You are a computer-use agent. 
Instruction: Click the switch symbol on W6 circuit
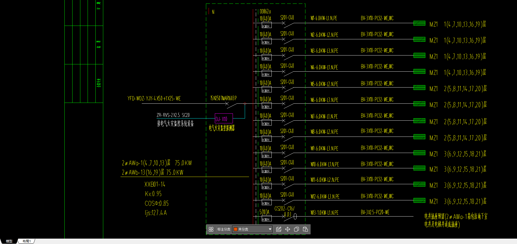point(288,105)
